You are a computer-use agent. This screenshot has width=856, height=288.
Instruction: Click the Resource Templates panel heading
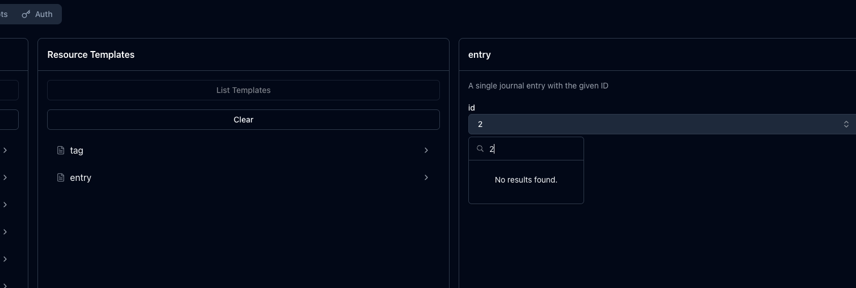[x=91, y=54]
